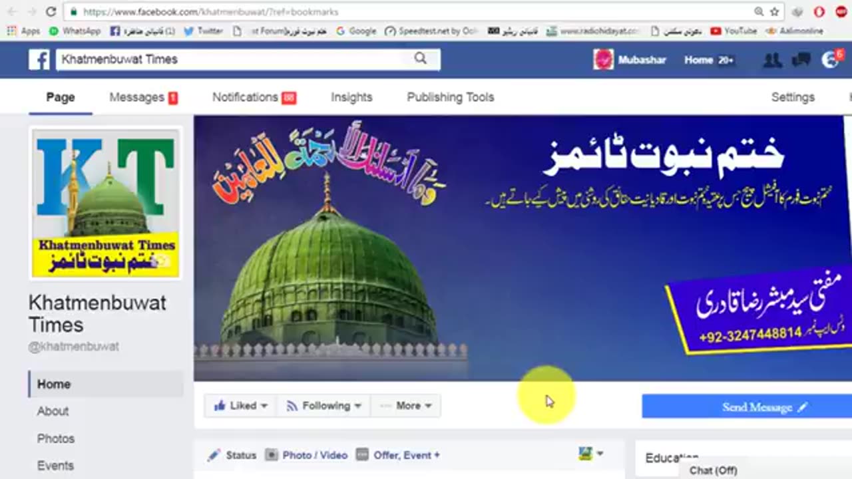The height and width of the screenshot is (479, 852).
Task: Open the WhatsApp bookmark
Action: coord(74,31)
